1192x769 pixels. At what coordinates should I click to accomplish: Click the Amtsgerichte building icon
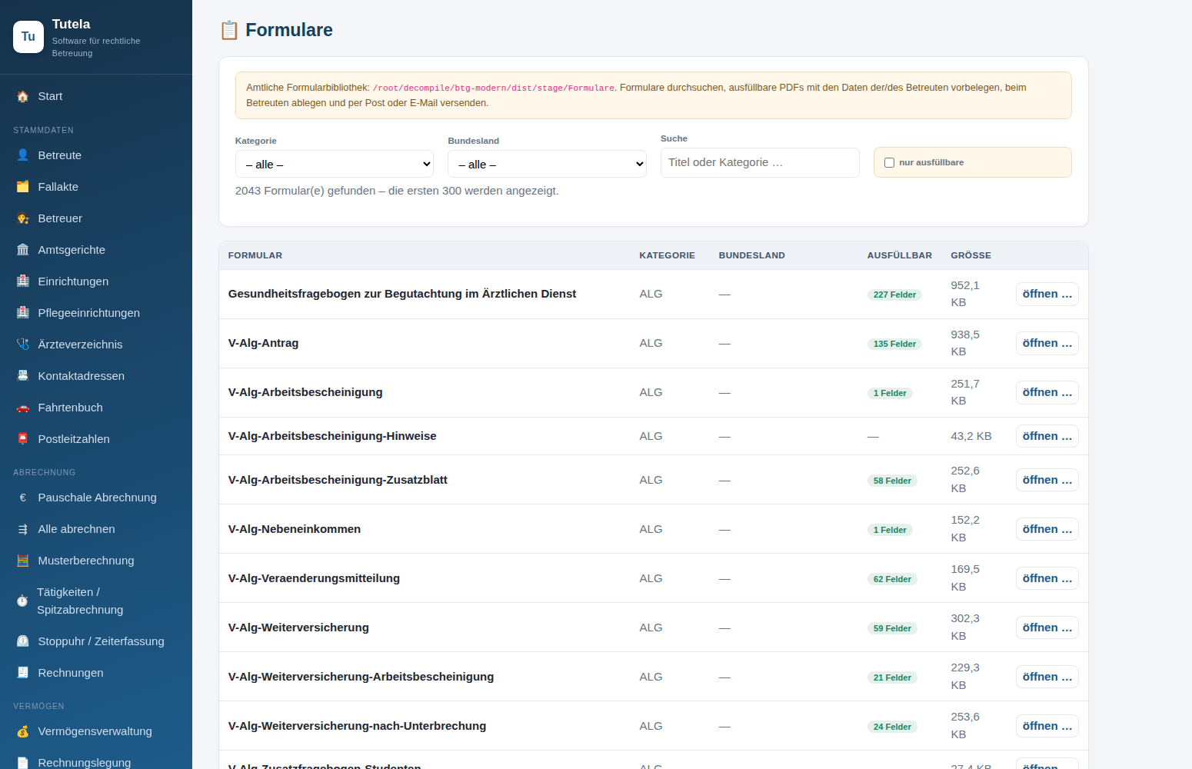23,250
